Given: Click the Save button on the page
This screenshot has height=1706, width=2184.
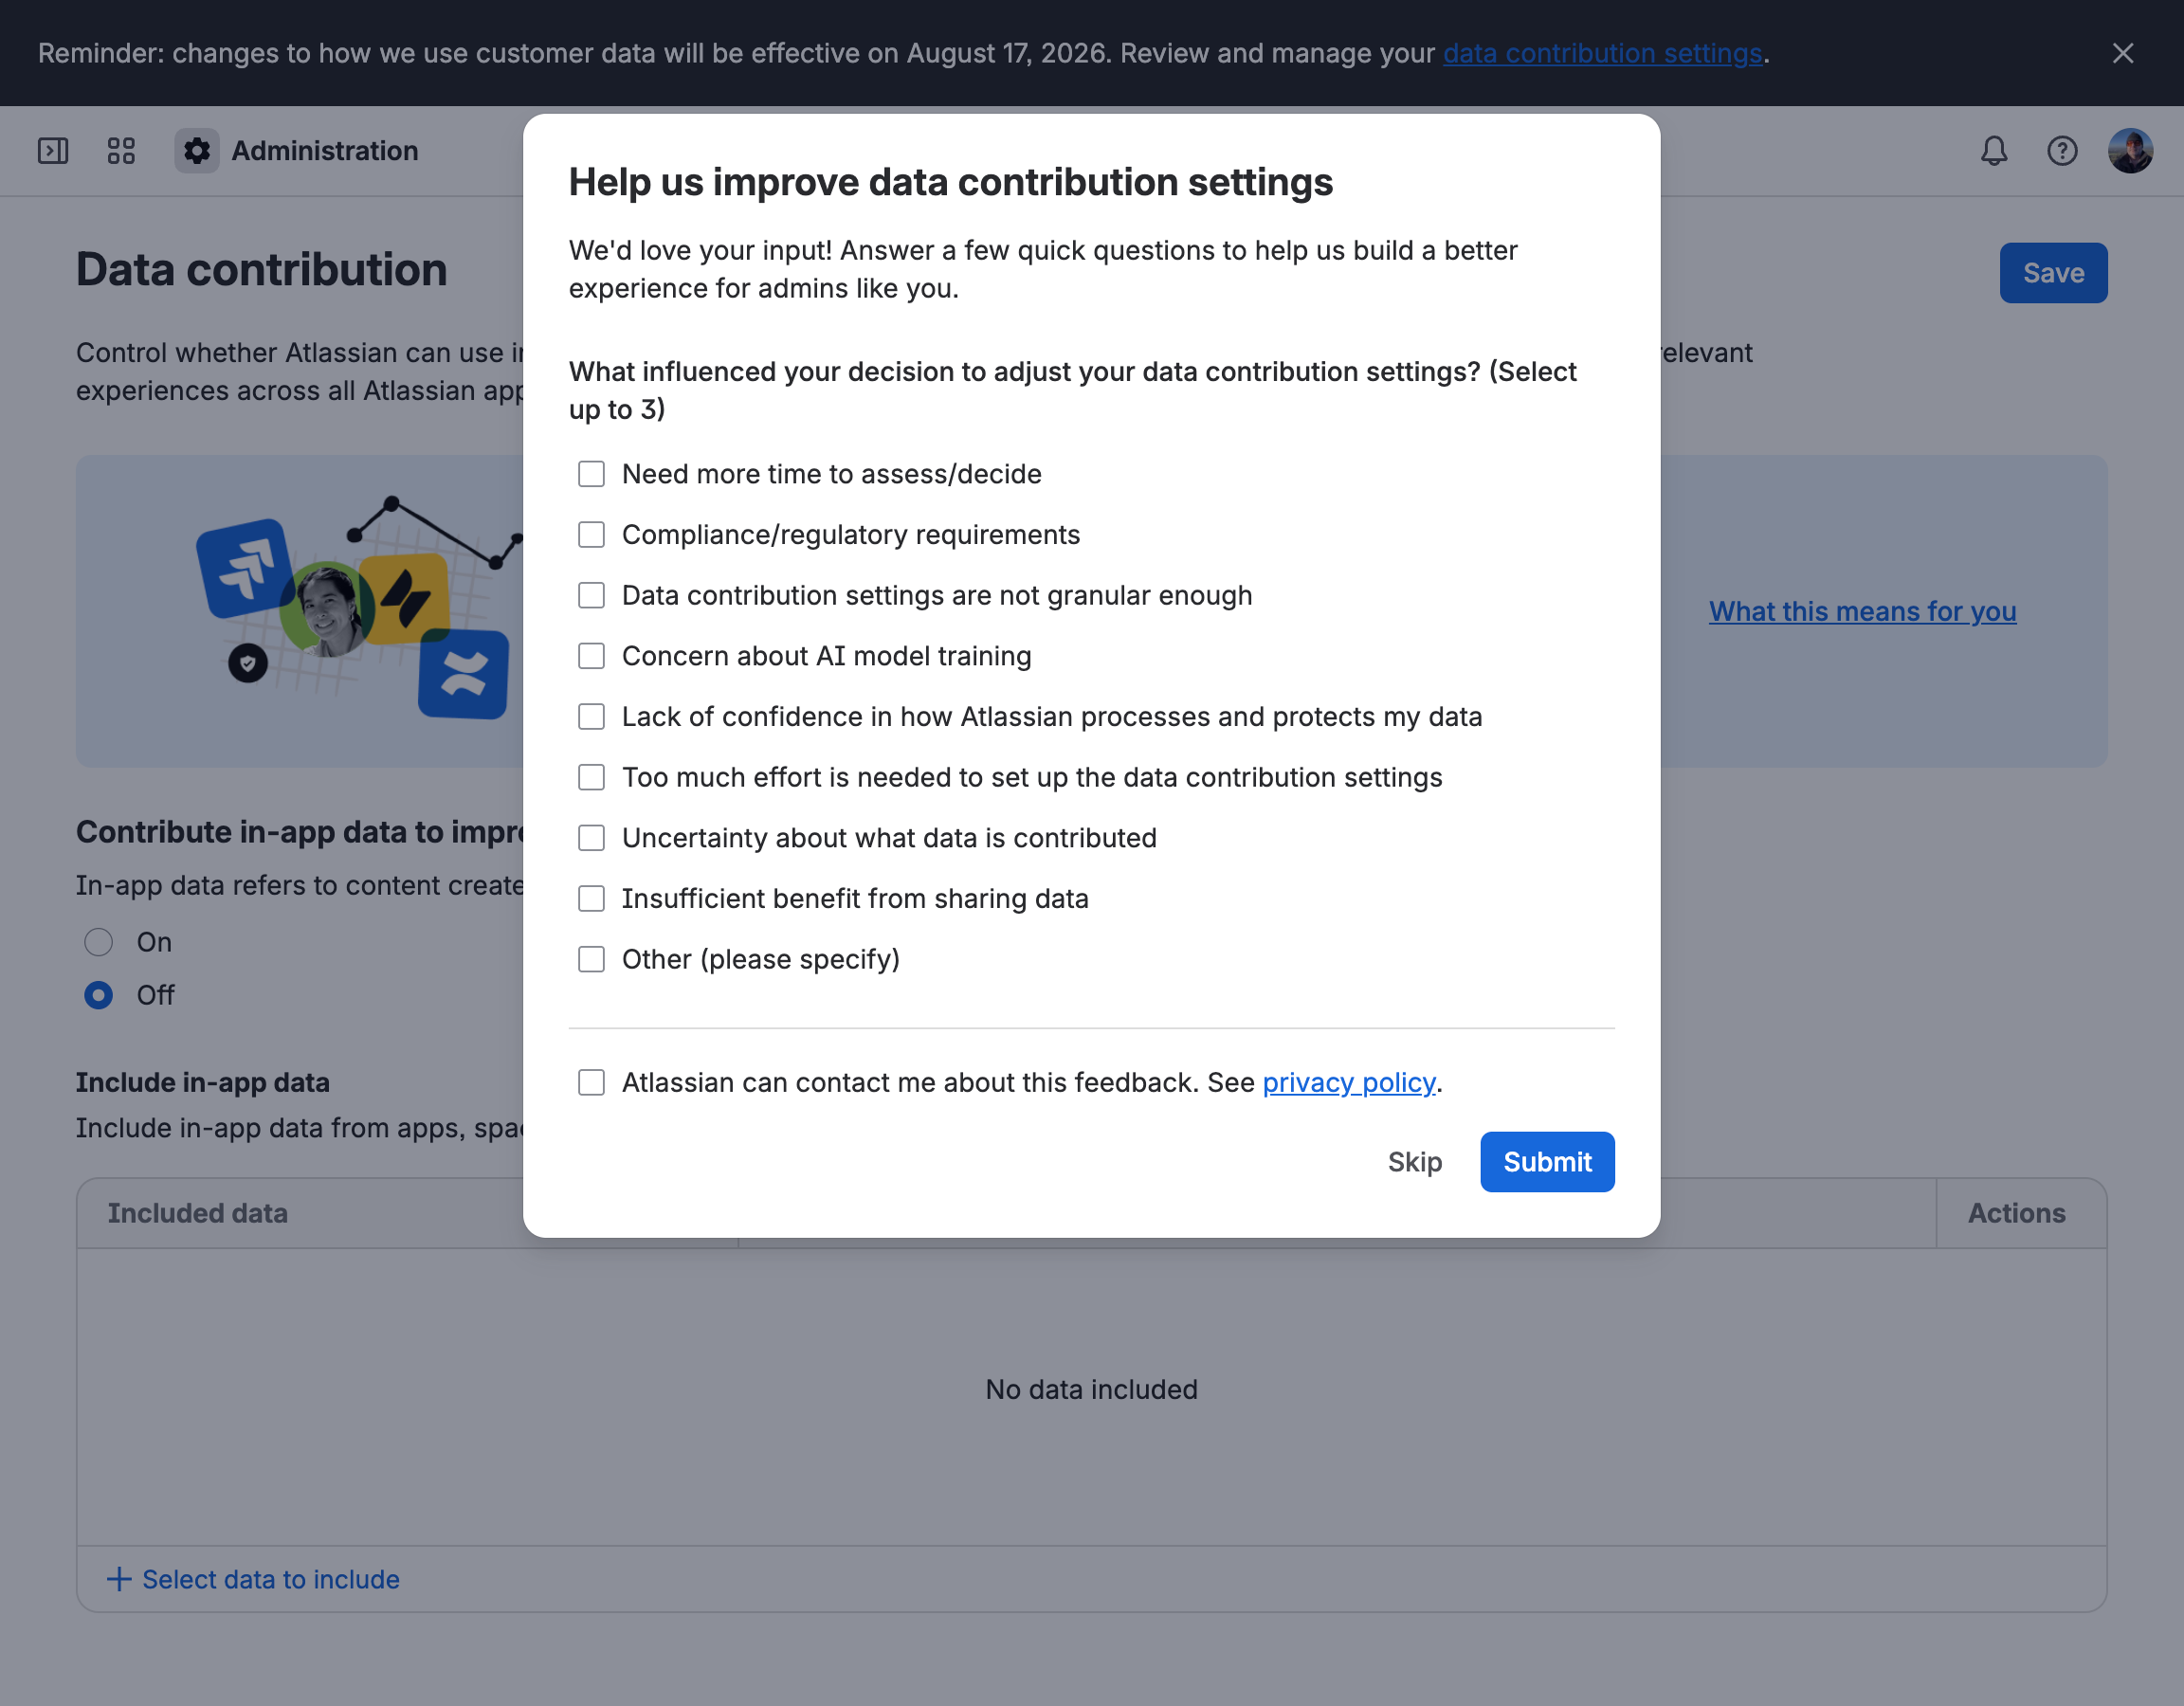Looking at the screenshot, I should point(2053,273).
